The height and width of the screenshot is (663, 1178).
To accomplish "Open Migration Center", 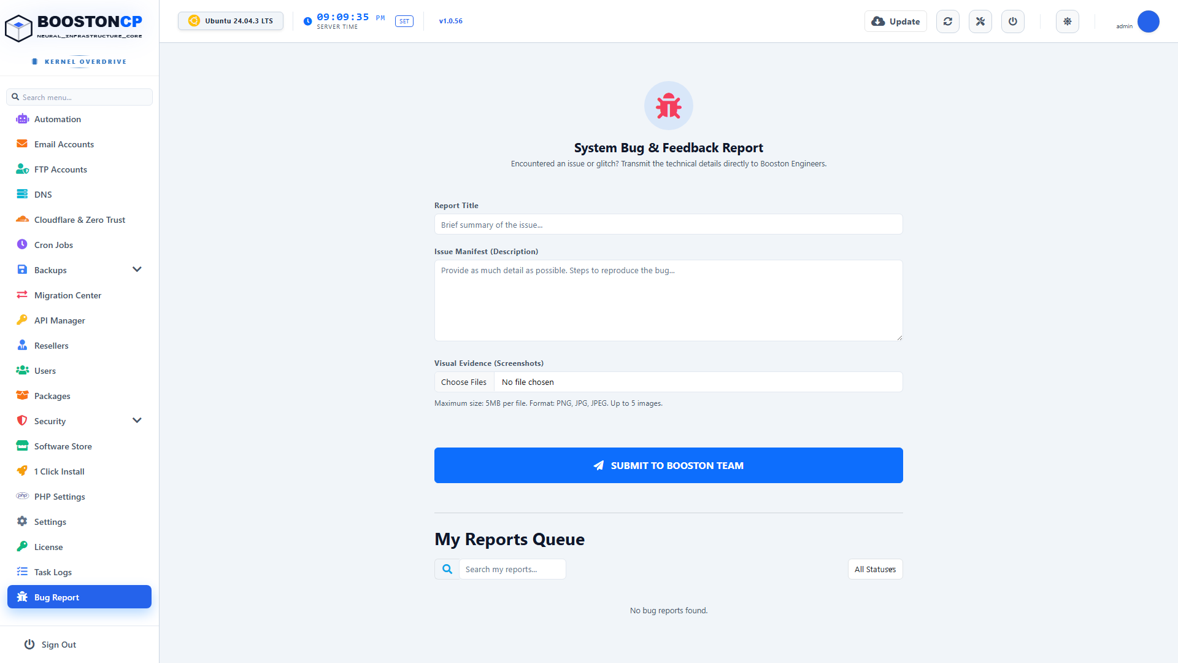I will point(79,295).
